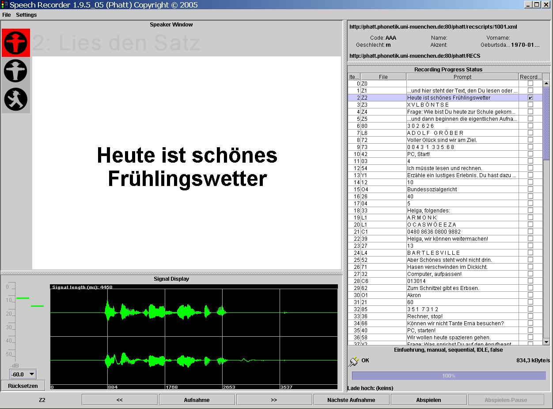Image resolution: width=553 pixels, height=409 pixels.
Task: Click the upload progress bar showing 100%
Action: pyautogui.click(x=448, y=376)
